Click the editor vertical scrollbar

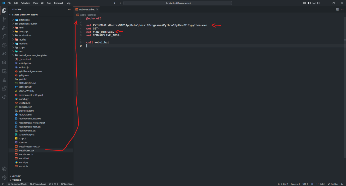(x=345, y=88)
